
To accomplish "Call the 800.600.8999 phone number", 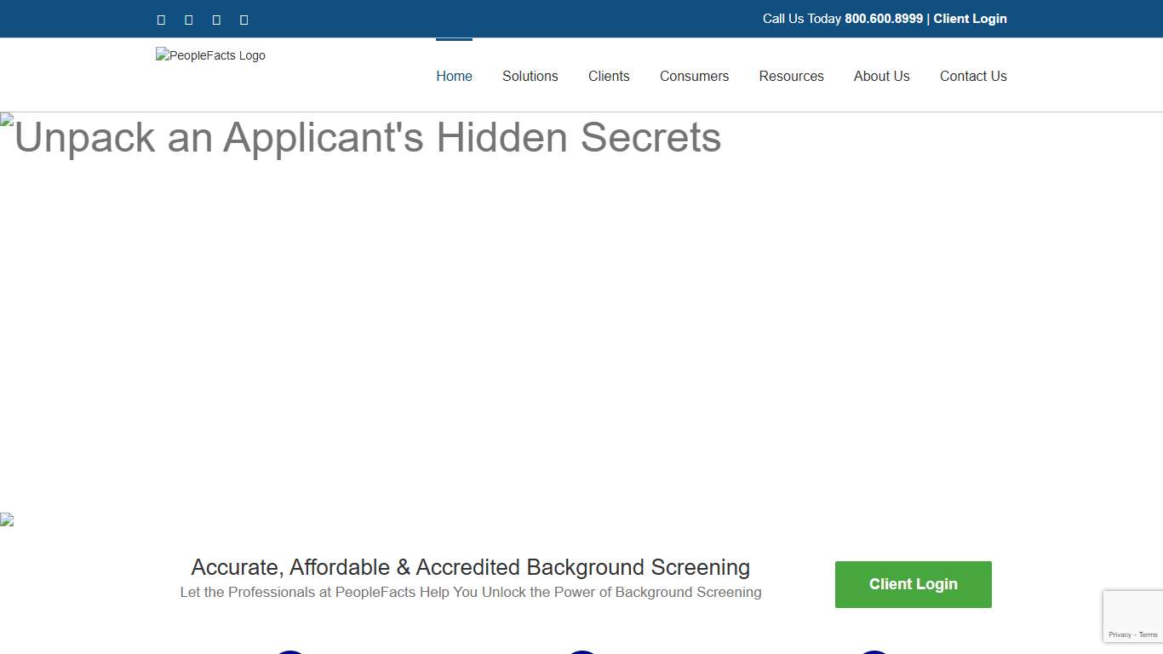I will click(x=883, y=18).
